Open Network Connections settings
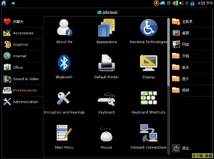Image resolution: width=214 pixels, height=159 pixels. pos(148,137)
